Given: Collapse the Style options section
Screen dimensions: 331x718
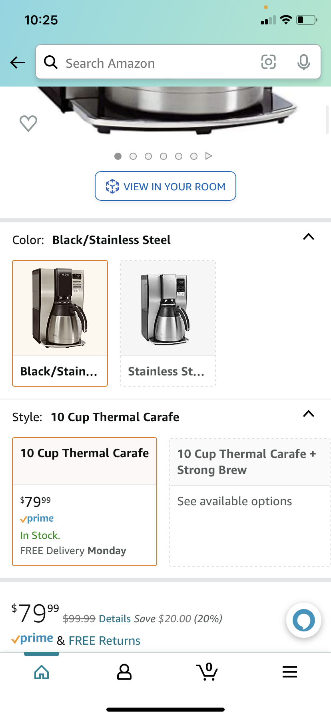Looking at the screenshot, I should tap(308, 414).
